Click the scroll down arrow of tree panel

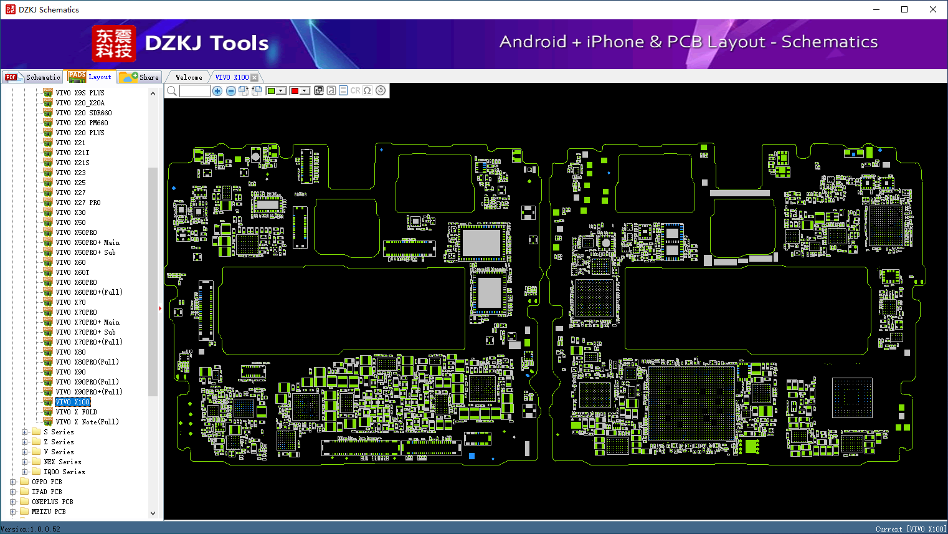coord(153,513)
